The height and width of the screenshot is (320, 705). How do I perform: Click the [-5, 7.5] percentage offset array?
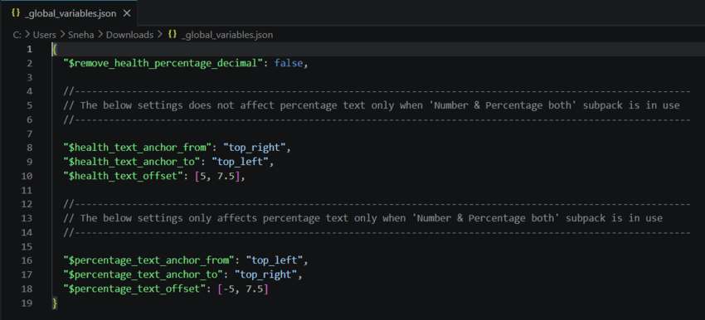click(243, 288)
